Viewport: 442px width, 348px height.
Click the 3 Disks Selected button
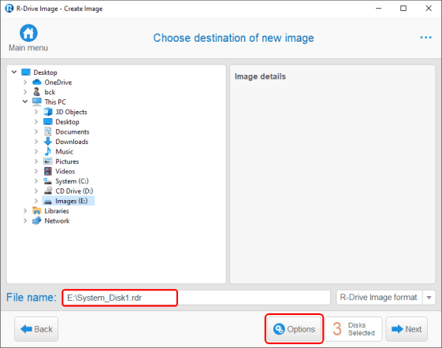[354, 329]
